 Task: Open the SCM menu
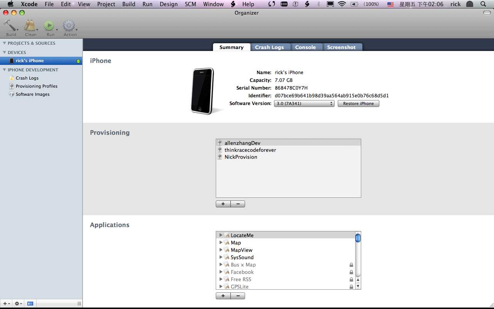(190, 4)
